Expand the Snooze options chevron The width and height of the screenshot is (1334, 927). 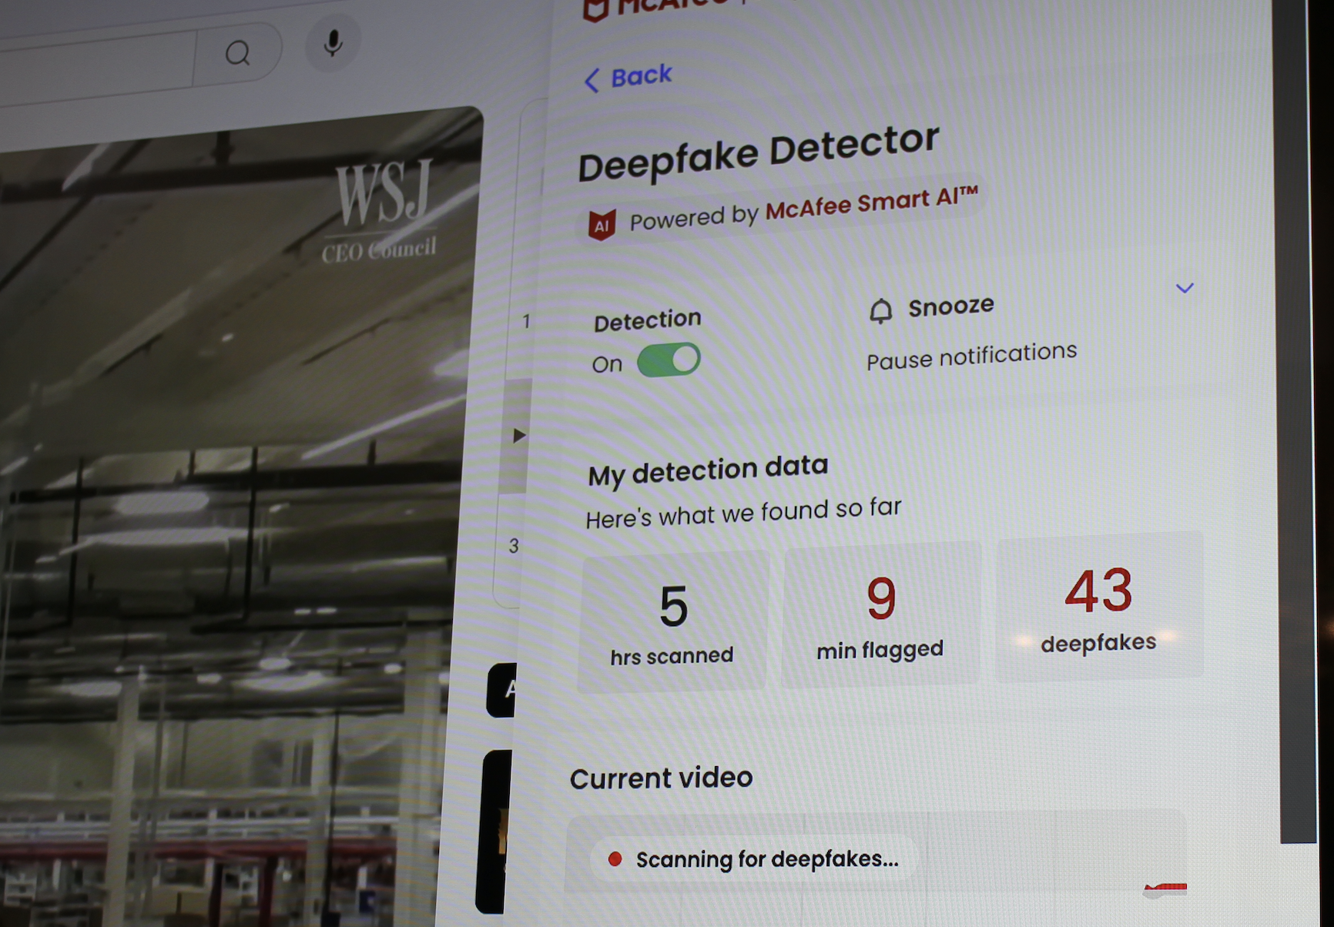[x=1185, y=288]
